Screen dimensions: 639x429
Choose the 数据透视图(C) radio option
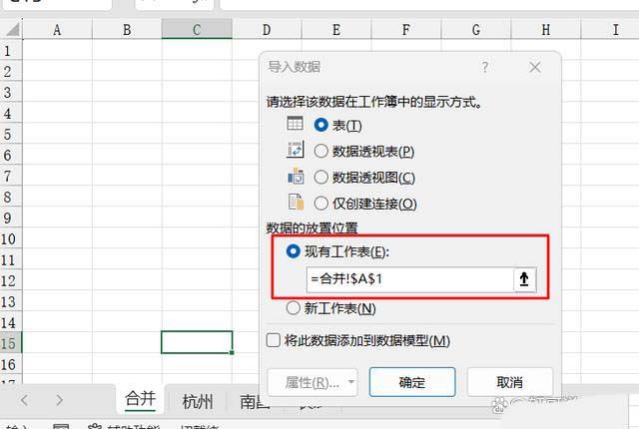coord(321,177)
